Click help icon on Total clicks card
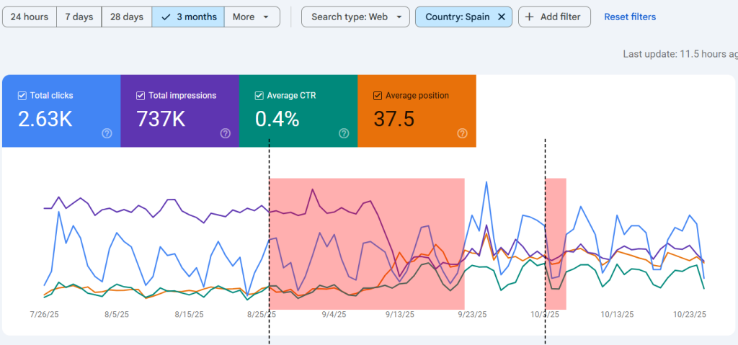This screenshot has height=345, width=738. [107, 133]
